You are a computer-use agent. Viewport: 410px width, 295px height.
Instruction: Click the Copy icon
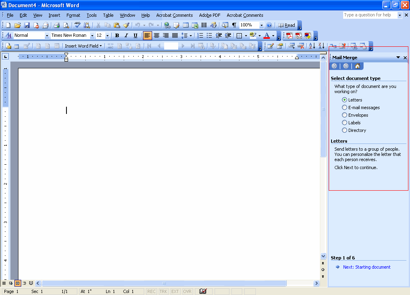[x=107, y=25]
